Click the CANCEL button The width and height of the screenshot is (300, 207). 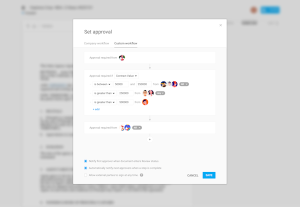(192, 175)
